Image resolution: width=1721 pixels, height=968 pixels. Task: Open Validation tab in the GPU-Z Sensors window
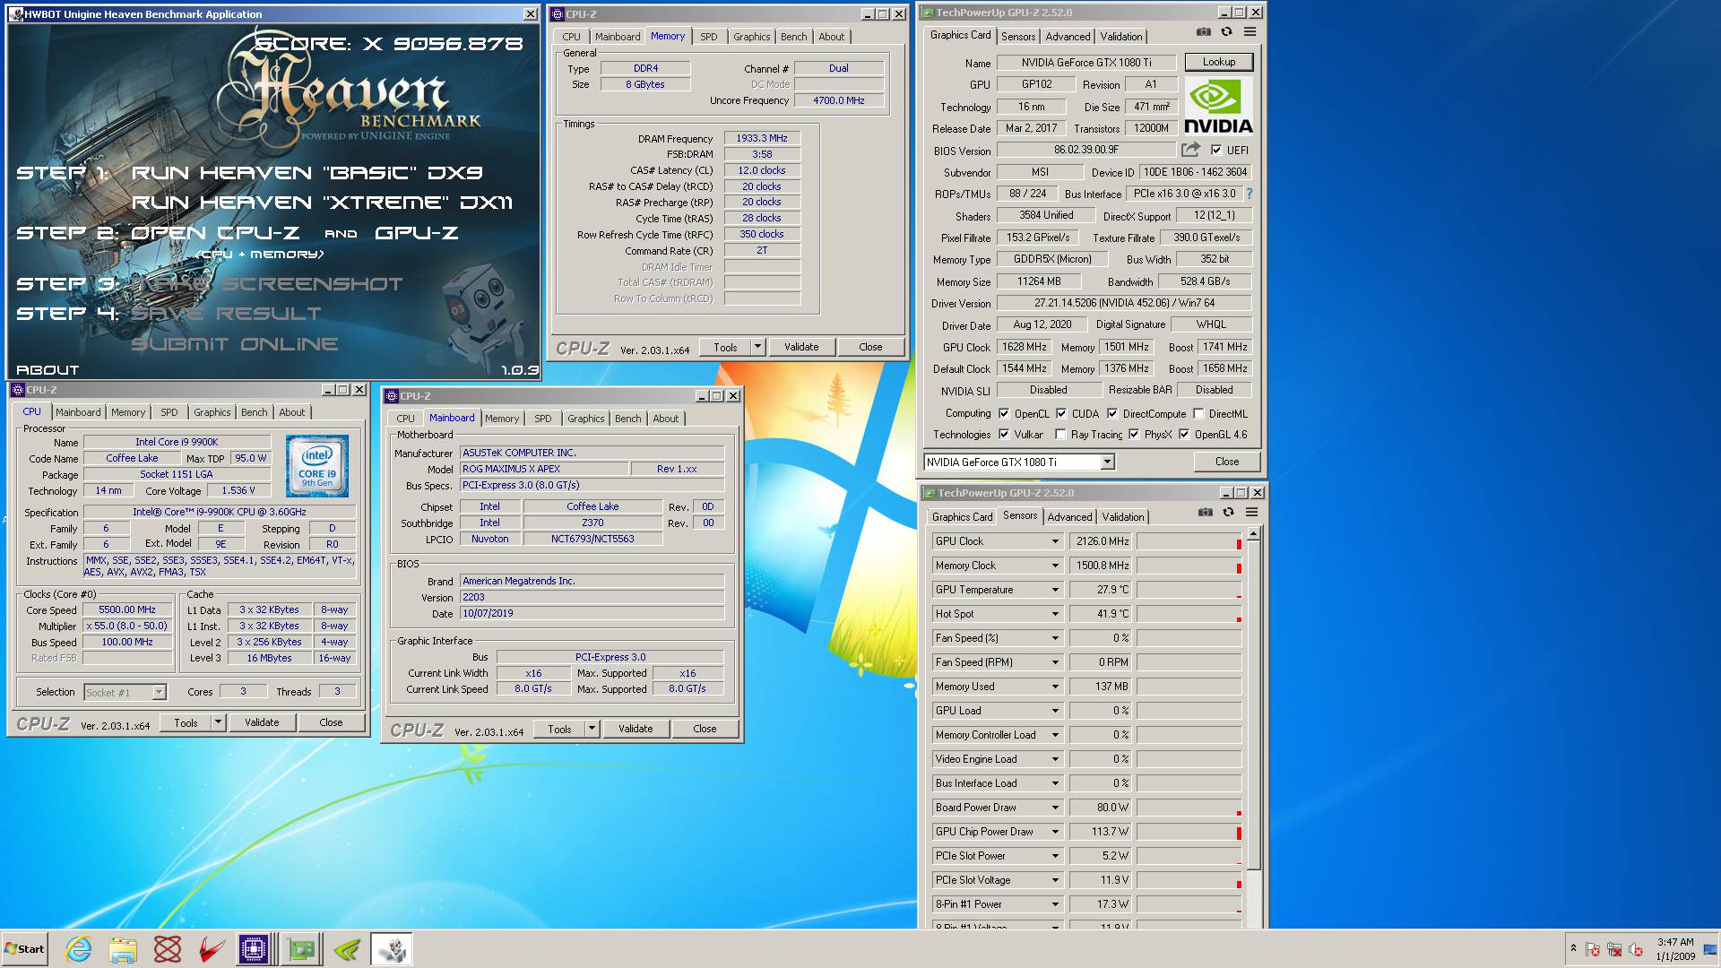point(1122,517)
